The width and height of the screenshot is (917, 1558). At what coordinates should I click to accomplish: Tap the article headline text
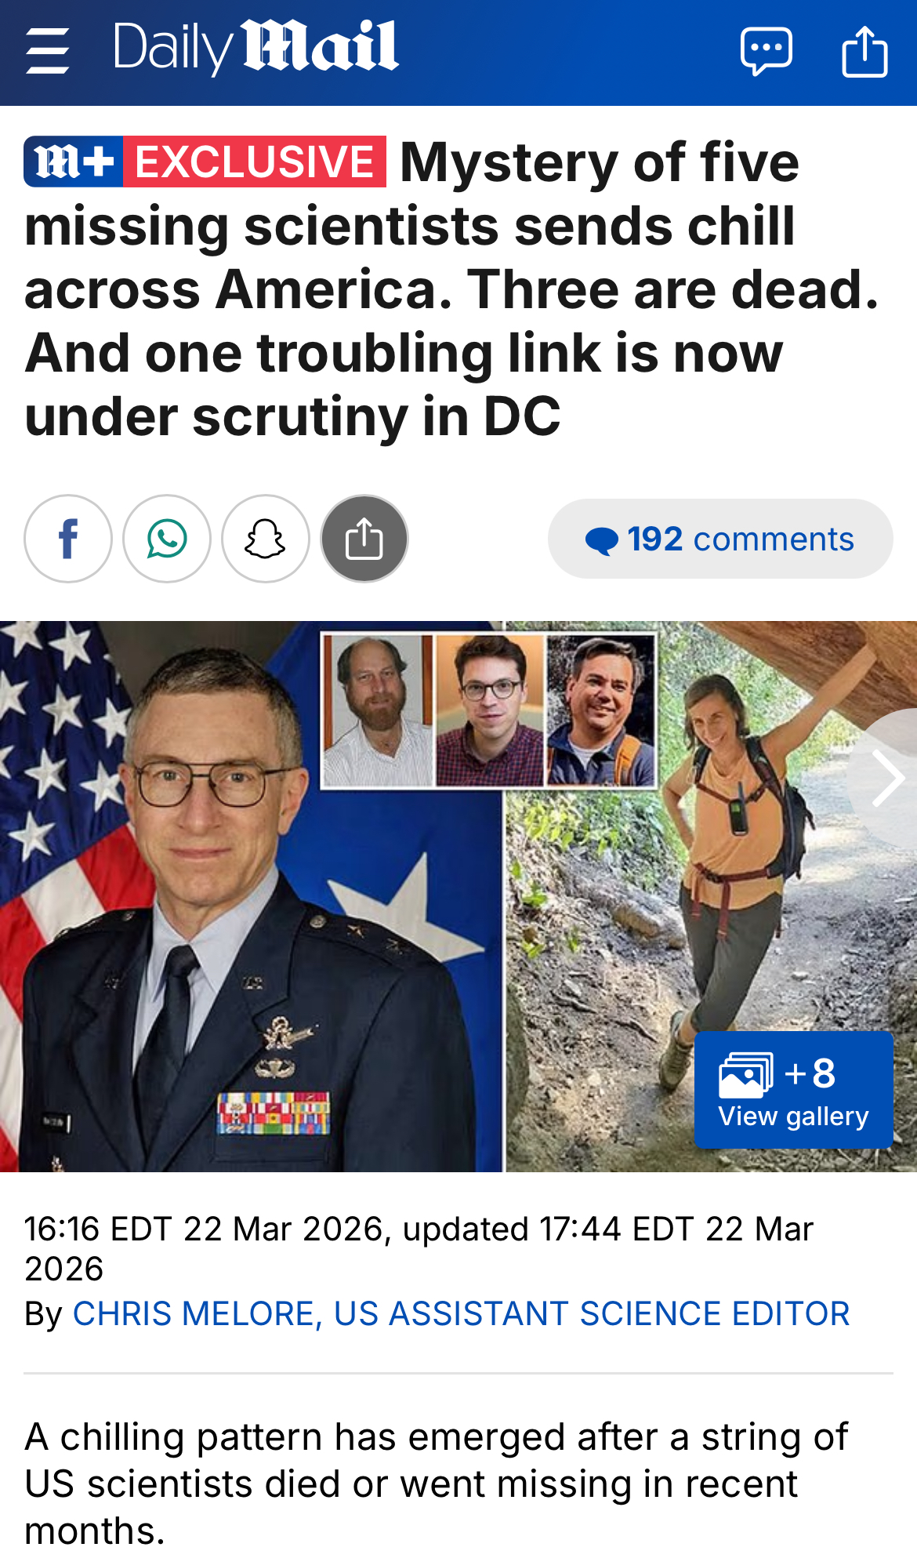tap(451, 289)
